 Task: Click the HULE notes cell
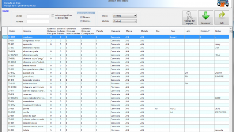pyautogui.click(x=222, y=55)
